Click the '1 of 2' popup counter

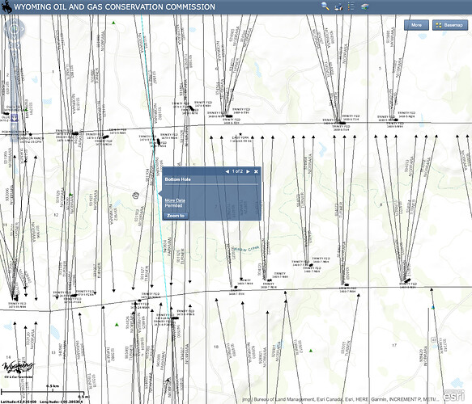pyautogui.click(x=237, y=171)
